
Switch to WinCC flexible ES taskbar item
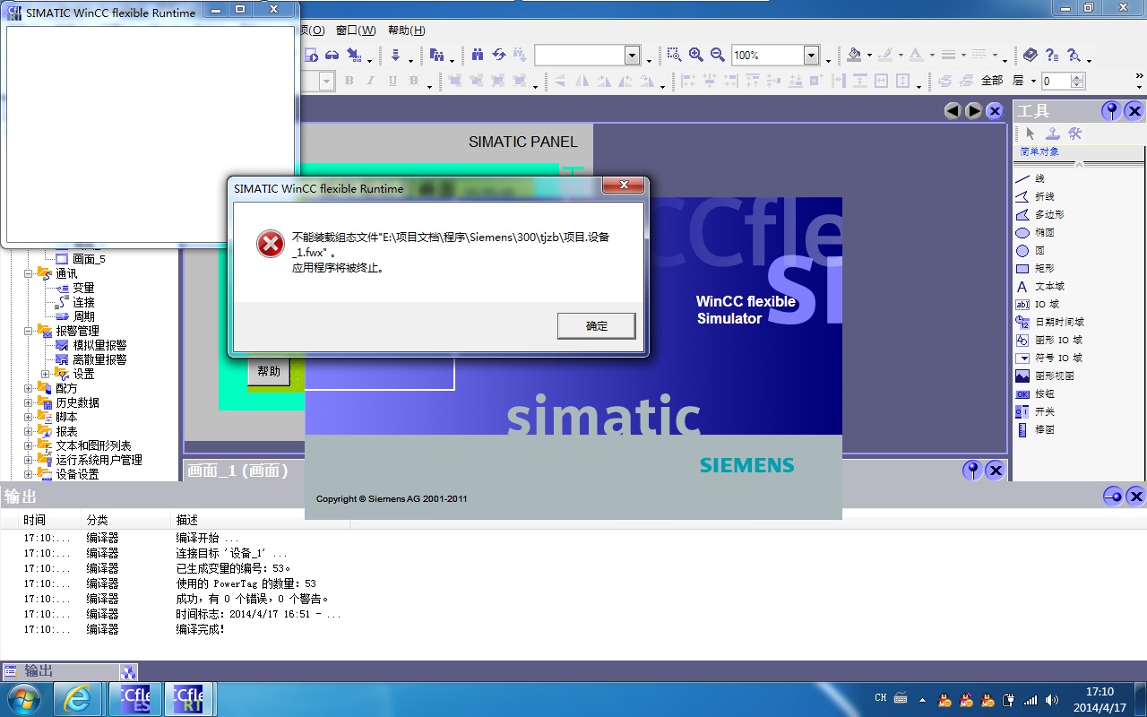tap(134, 698)
